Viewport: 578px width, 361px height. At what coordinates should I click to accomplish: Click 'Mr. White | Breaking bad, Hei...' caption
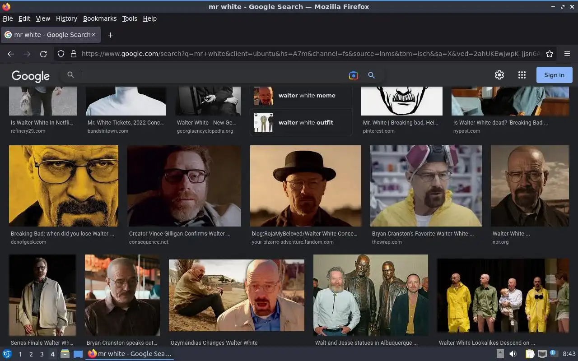tap(401, 122)
